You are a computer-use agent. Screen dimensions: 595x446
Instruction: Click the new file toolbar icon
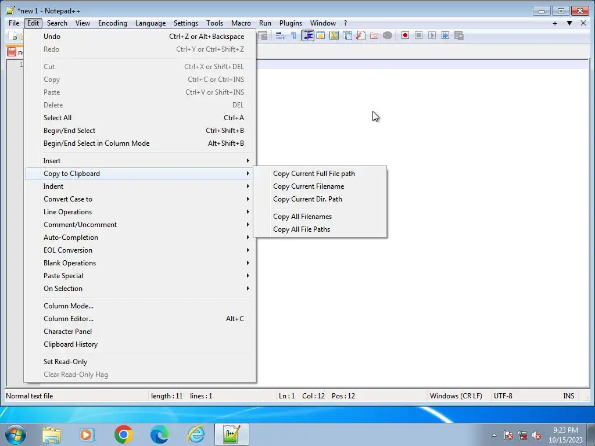pos(13,36)
